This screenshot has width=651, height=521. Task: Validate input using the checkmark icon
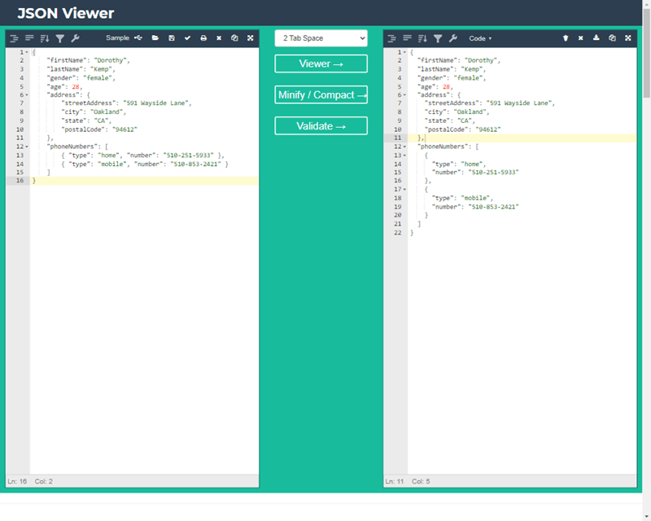(187, 38)
